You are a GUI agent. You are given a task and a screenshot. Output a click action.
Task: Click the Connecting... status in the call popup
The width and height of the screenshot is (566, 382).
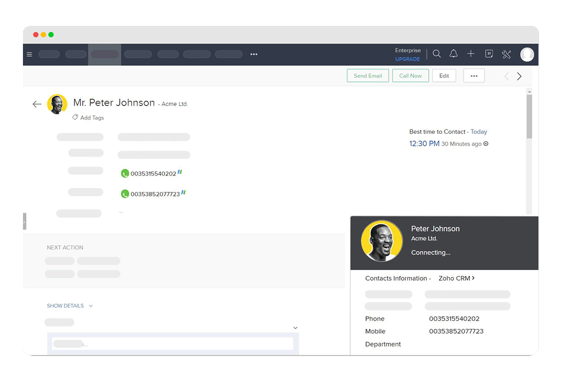tap(431, 253)
